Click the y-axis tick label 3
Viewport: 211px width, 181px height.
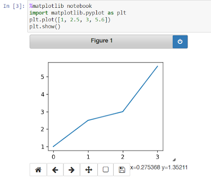pyautogui.click(x=42, y=112)
